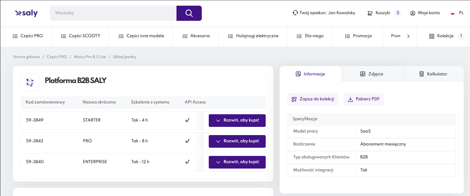The width and height of the screenshot is (470, 196).
Task: Click the purple search magnifier button
Action: click(x=189, y=13)
